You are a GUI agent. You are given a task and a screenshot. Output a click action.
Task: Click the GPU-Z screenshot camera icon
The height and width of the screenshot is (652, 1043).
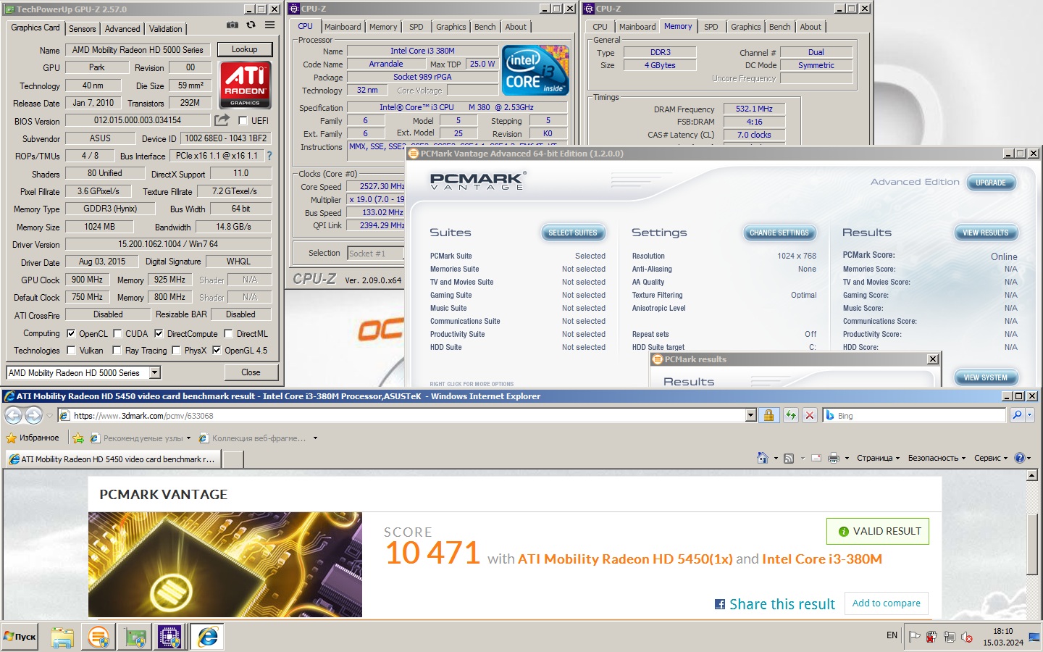click(233, 25)
